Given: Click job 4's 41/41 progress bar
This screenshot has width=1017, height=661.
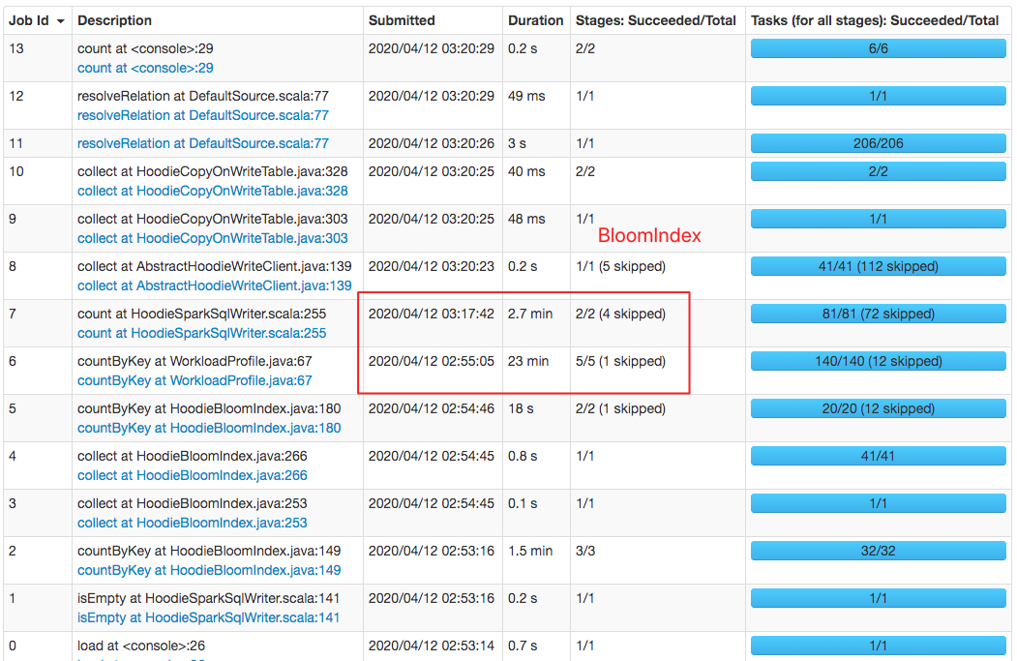Looking at the screenshot, I should 879,456.
